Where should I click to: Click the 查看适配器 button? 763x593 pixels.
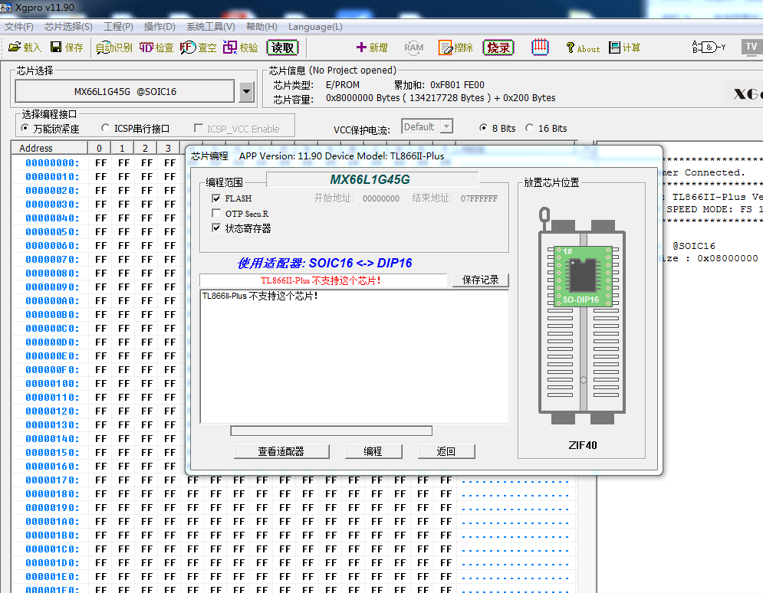click(x=281, y=451)
